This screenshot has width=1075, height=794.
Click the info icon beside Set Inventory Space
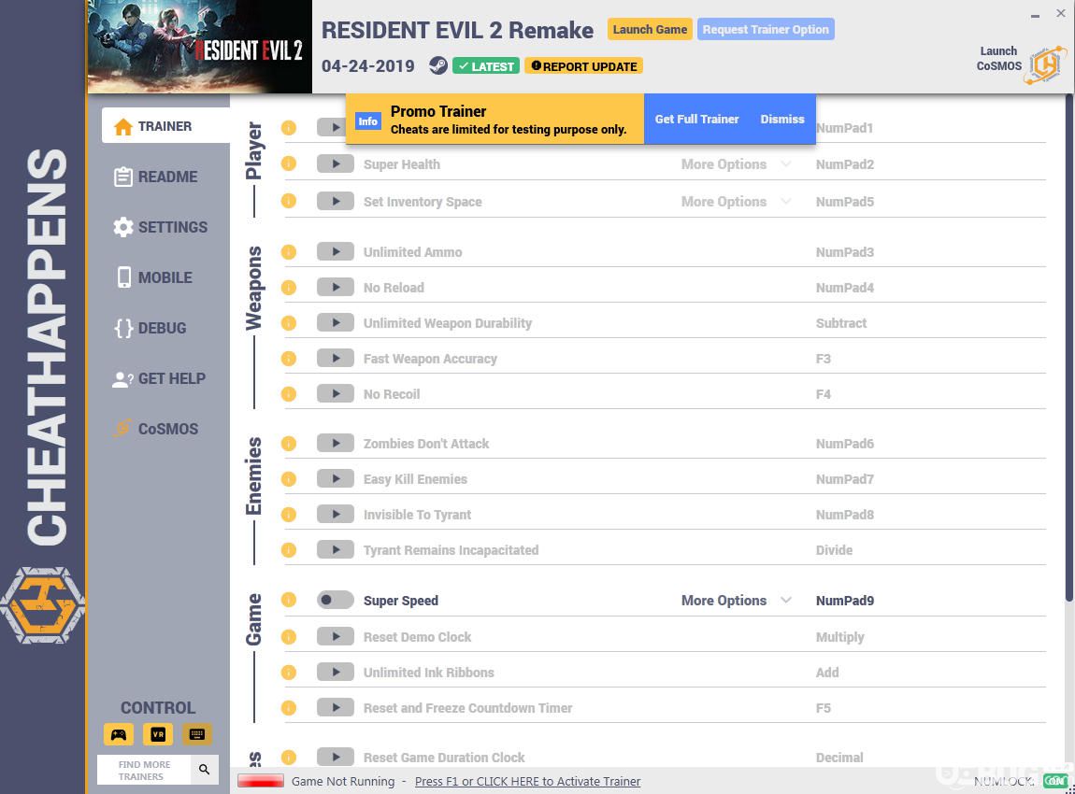pyautogui.click(x=289, y=201)
